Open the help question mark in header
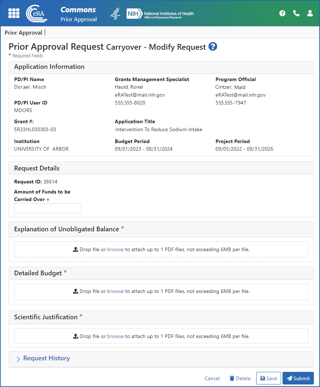 coord(283,13)
